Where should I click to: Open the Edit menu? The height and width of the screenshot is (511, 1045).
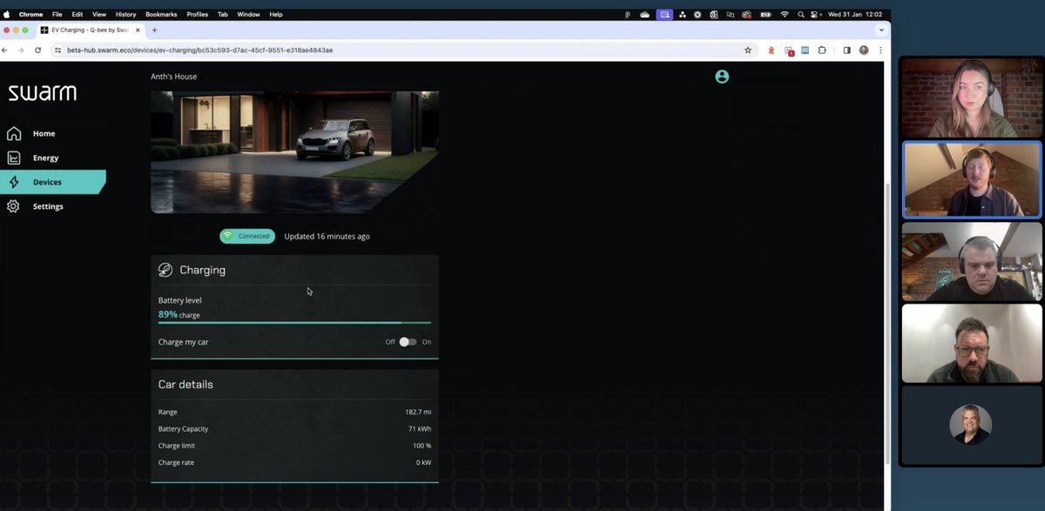78,15
